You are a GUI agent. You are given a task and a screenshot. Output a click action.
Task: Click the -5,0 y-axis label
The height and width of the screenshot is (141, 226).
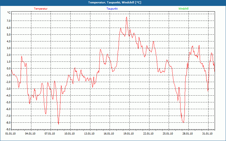(8, 102)
